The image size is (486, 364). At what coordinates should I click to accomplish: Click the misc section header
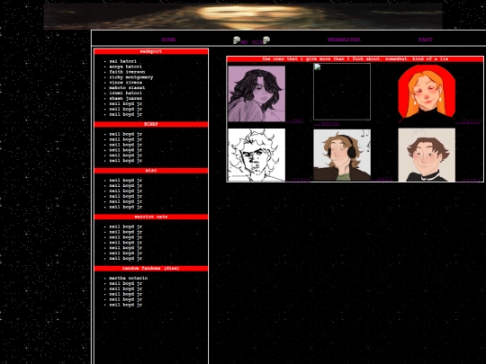pyautogui.click(x=151, y=171)
